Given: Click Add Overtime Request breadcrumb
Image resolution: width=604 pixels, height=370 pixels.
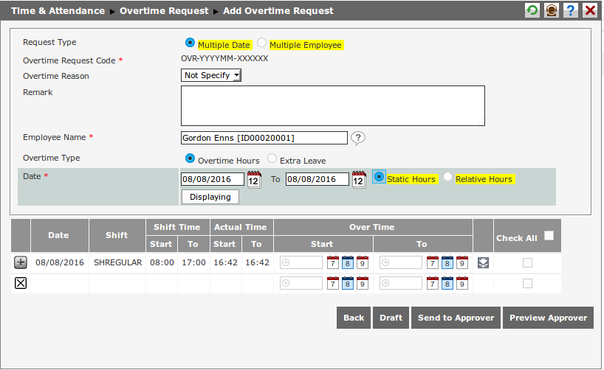Looking at the screenshot, I should (278, 11).
